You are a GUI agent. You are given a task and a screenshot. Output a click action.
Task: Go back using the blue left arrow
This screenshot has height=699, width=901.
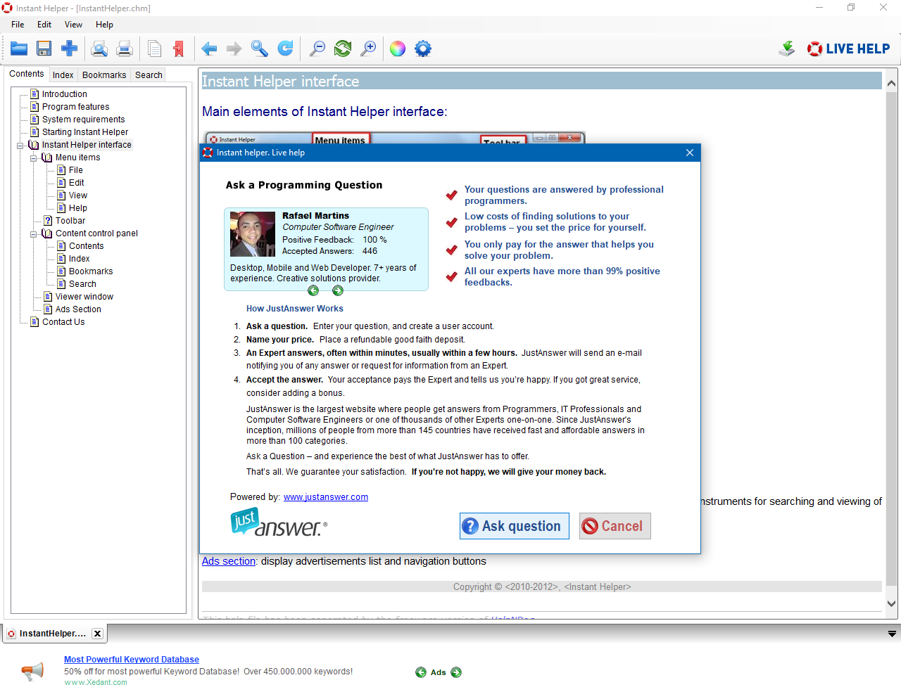pyautogui.click(x=209, y=49)
